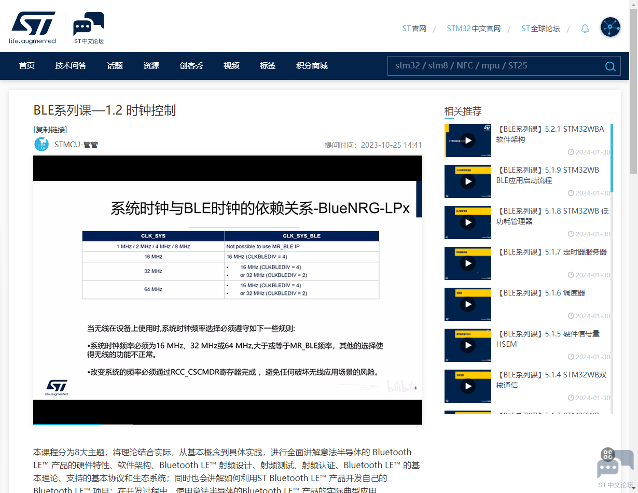Click the [复制链接] link

point(50,130)
